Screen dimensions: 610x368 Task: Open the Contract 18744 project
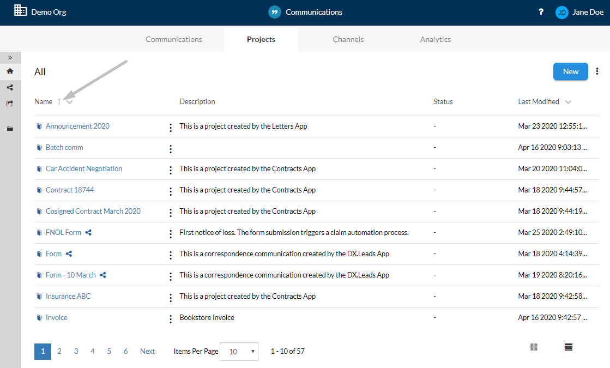[70, 190]
